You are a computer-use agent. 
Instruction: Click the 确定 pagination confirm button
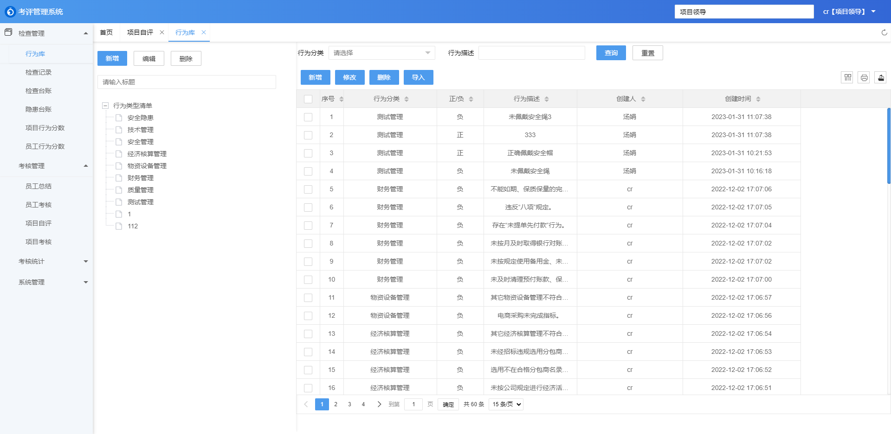point(448,404)
